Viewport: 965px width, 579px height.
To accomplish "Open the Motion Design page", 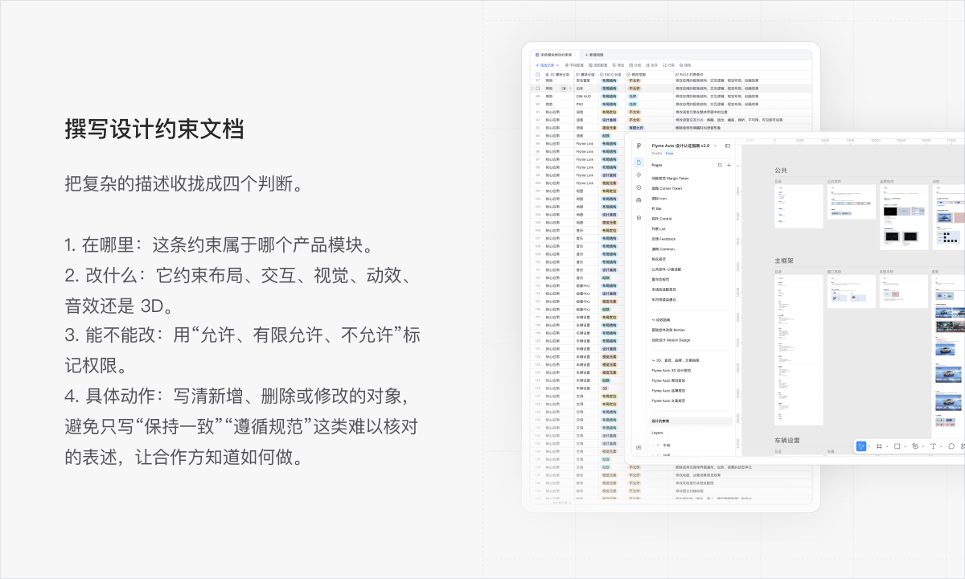I will click(x=671, y=340).
